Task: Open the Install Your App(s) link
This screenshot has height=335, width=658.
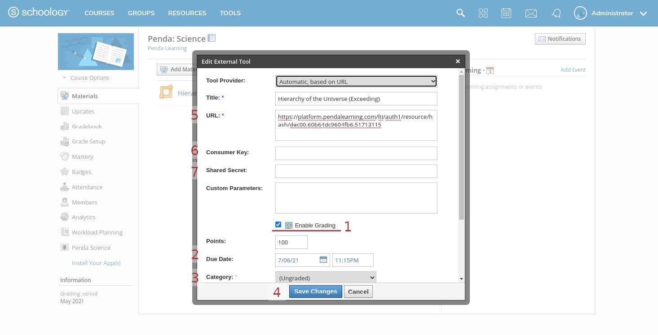Action: 97,263
